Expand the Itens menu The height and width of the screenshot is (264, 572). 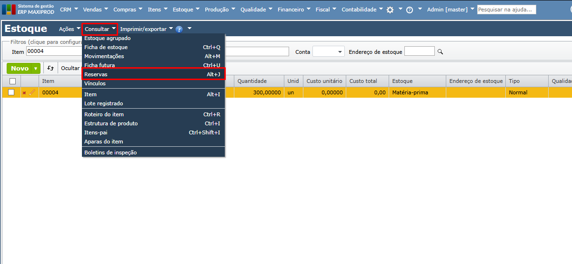click(158, 10)
